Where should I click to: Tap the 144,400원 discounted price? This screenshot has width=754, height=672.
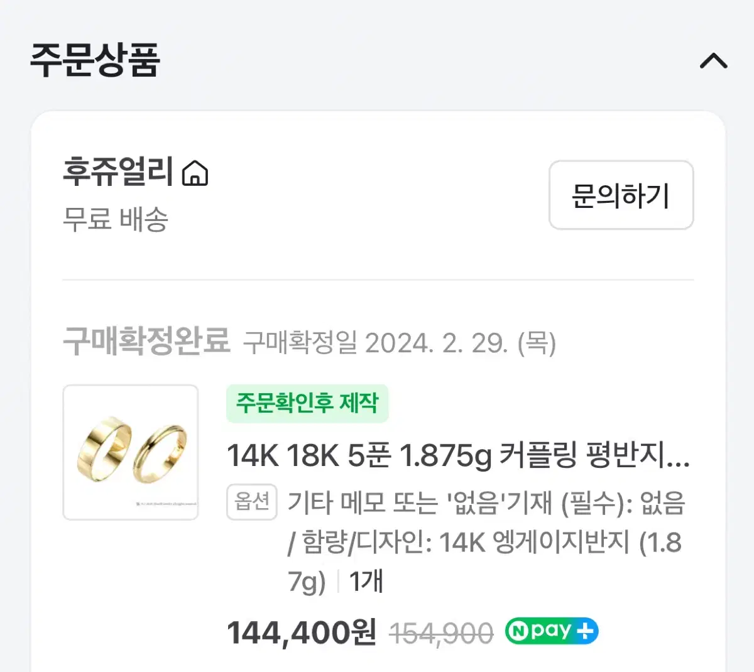point(302,632)
